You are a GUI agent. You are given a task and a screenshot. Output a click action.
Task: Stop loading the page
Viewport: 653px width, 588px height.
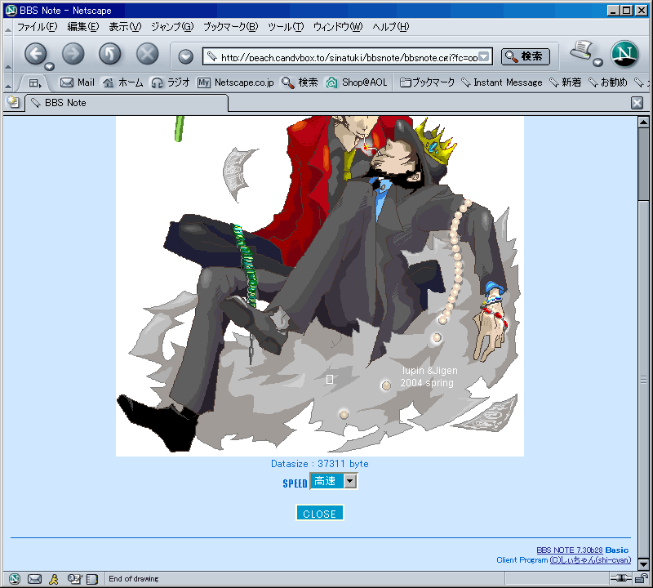[148, 54]
